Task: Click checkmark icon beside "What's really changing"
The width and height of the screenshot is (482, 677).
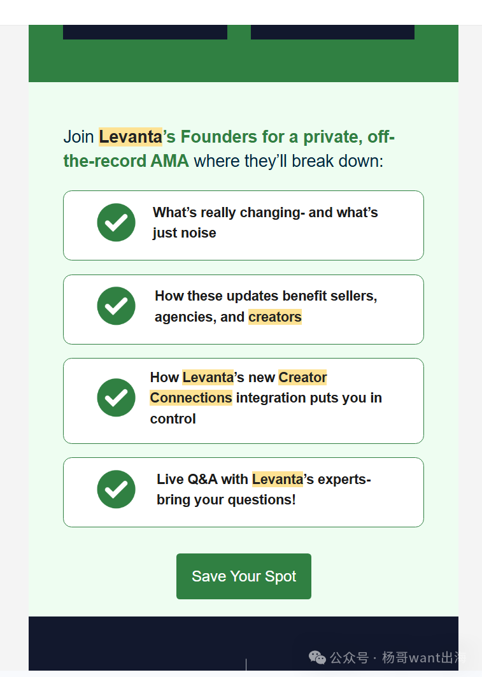Action: click(116, 222)
